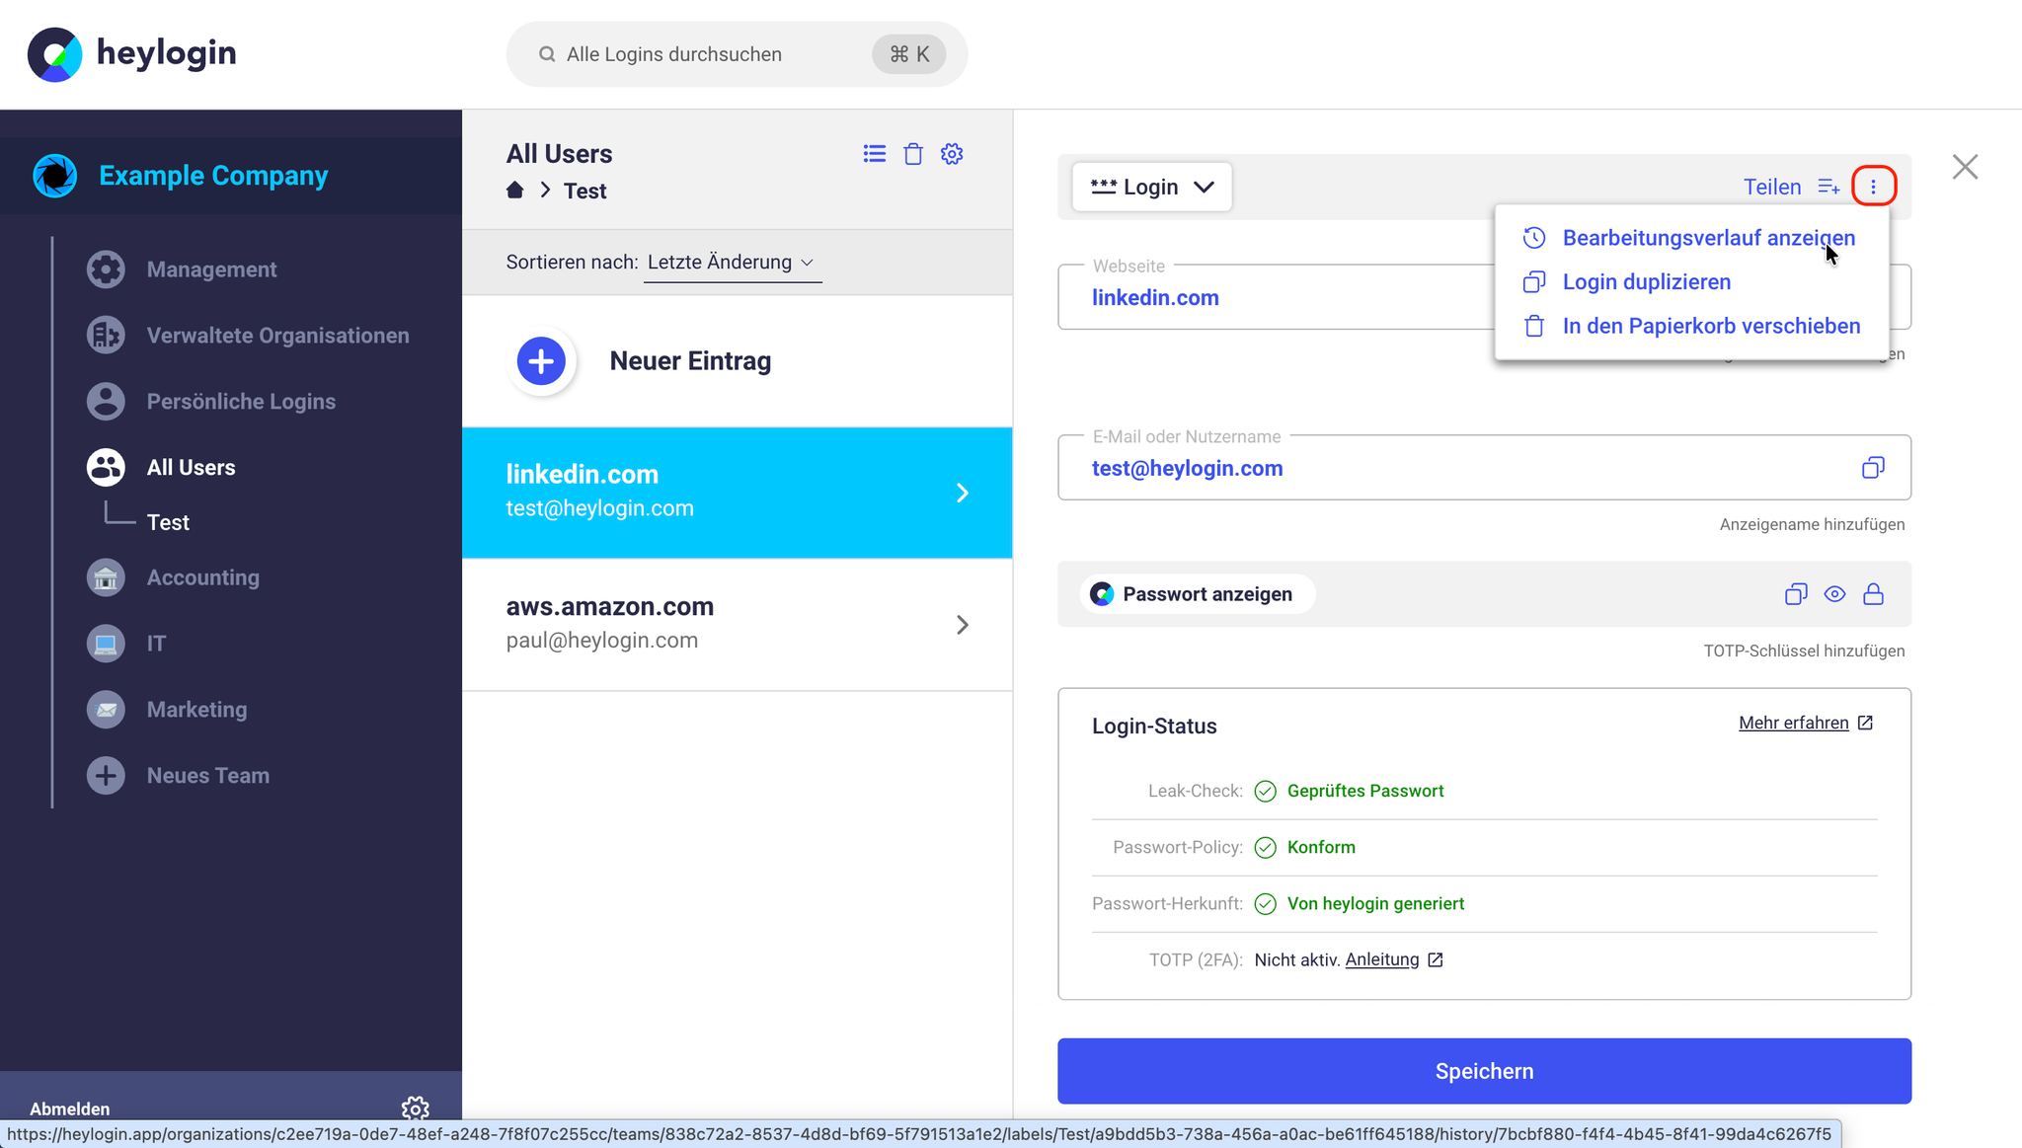Open the trash icon next to All Users

[913, 154]
